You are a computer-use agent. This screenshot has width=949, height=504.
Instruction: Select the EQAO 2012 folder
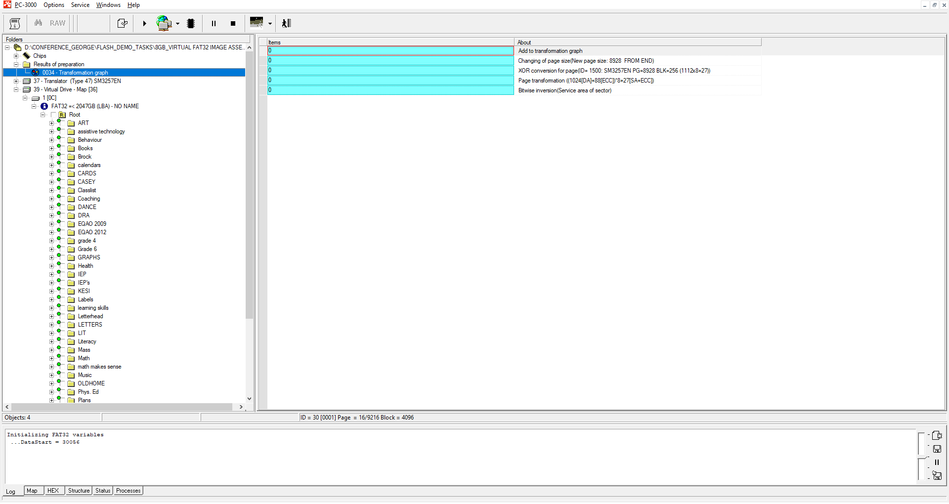[x=92, y=232]
